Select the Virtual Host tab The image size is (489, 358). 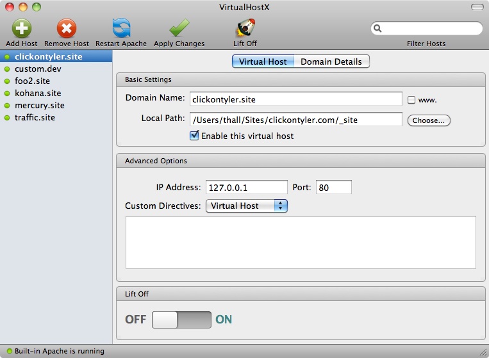point(263,61)
